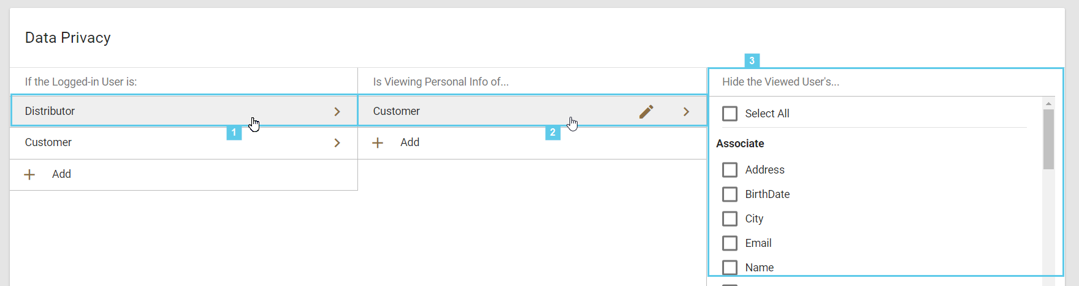Click the pencil edit icon on Customer row

(646, 111)
